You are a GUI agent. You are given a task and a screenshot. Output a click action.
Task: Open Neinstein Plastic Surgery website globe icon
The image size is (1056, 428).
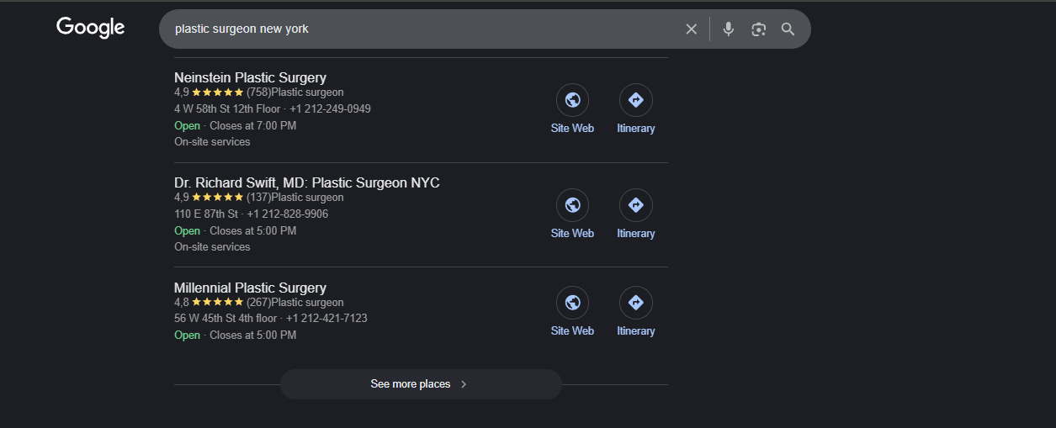click(x=572, y=101)
